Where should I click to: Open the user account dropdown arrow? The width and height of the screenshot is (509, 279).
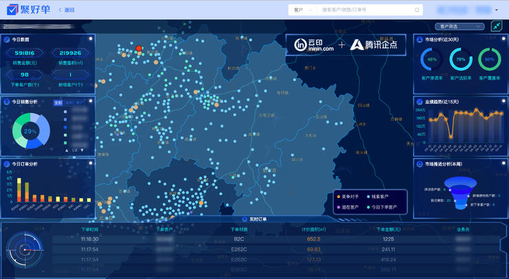(x=497, y=10)
